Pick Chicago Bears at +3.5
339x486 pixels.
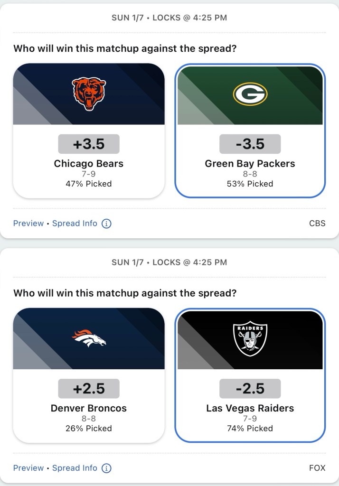click(89, 144)
